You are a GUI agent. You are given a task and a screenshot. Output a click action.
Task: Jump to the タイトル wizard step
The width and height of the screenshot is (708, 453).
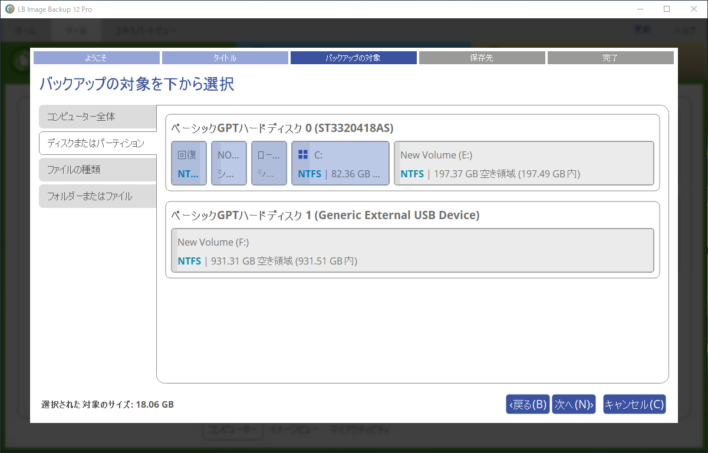pos(225,58)
